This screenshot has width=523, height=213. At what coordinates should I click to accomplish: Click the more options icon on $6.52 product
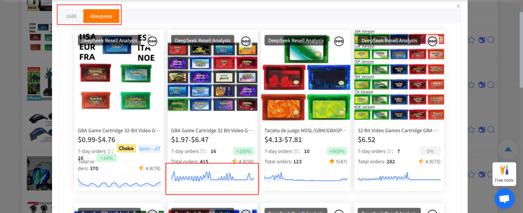[x=433, y=41]
